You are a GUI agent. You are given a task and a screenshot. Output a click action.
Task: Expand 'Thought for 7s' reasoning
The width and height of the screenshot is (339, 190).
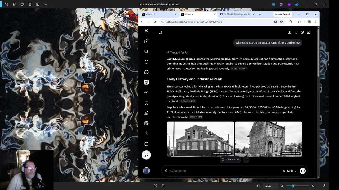point(177,53)
